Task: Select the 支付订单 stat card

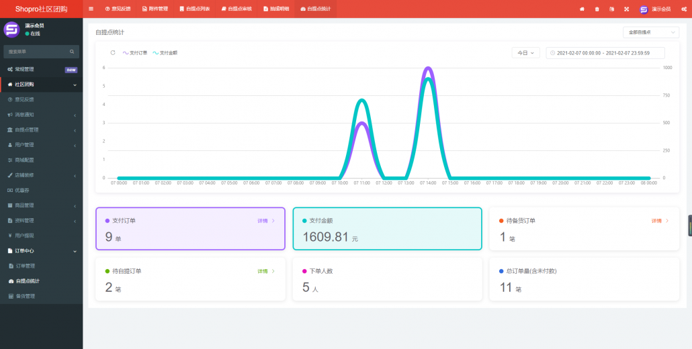Action: tap(190, 228)
